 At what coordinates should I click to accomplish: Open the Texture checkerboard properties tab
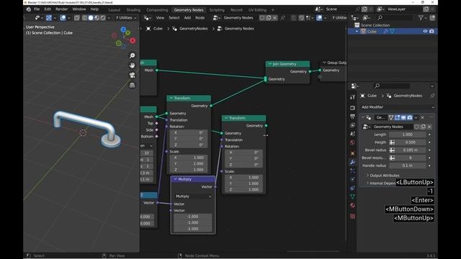(x=352, y=216)
